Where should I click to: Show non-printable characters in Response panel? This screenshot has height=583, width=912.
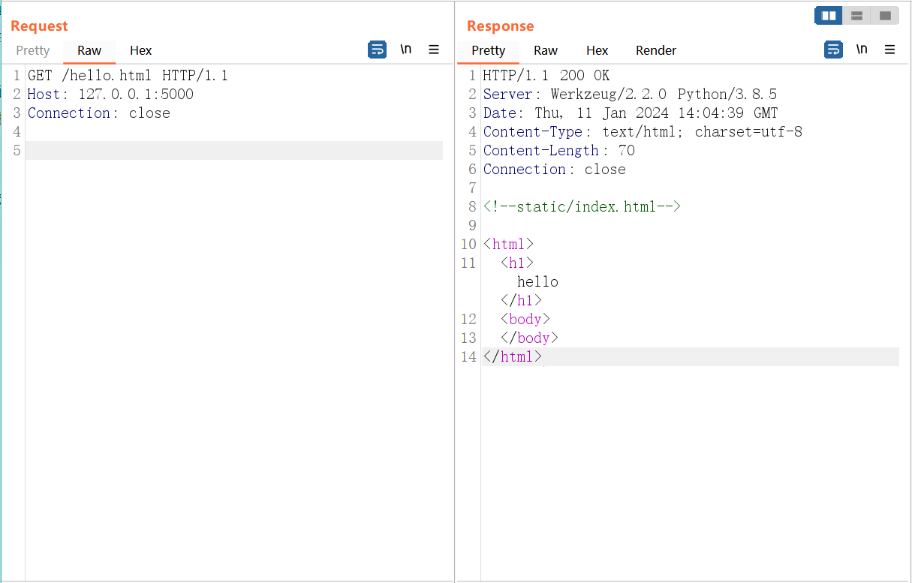tap(862, 50)
